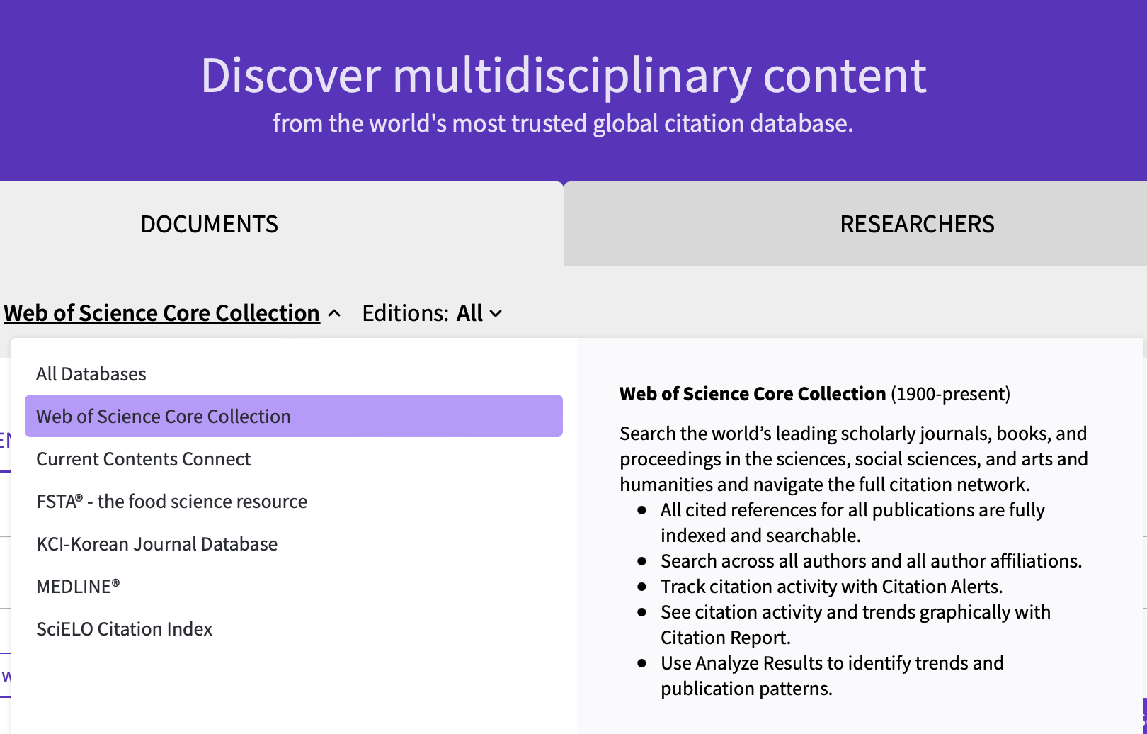Choose KCI-Korean Journal Database

pyautogui.click(x=157, y=544)
